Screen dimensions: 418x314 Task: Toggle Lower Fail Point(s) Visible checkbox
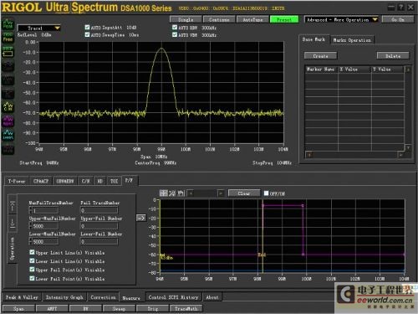tap(32, 278)
